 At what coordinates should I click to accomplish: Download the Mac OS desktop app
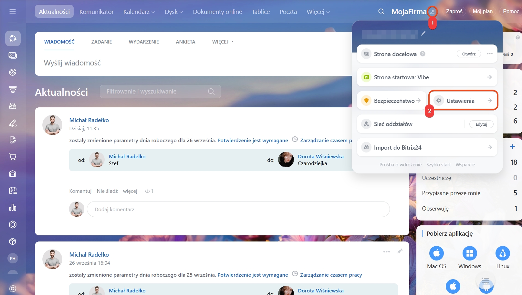(x=436, y=253)
